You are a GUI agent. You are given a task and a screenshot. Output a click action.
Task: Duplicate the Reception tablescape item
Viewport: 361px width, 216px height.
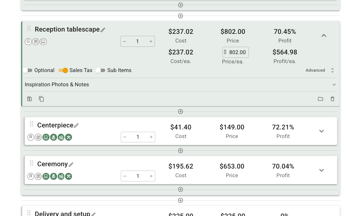point(41,99)
